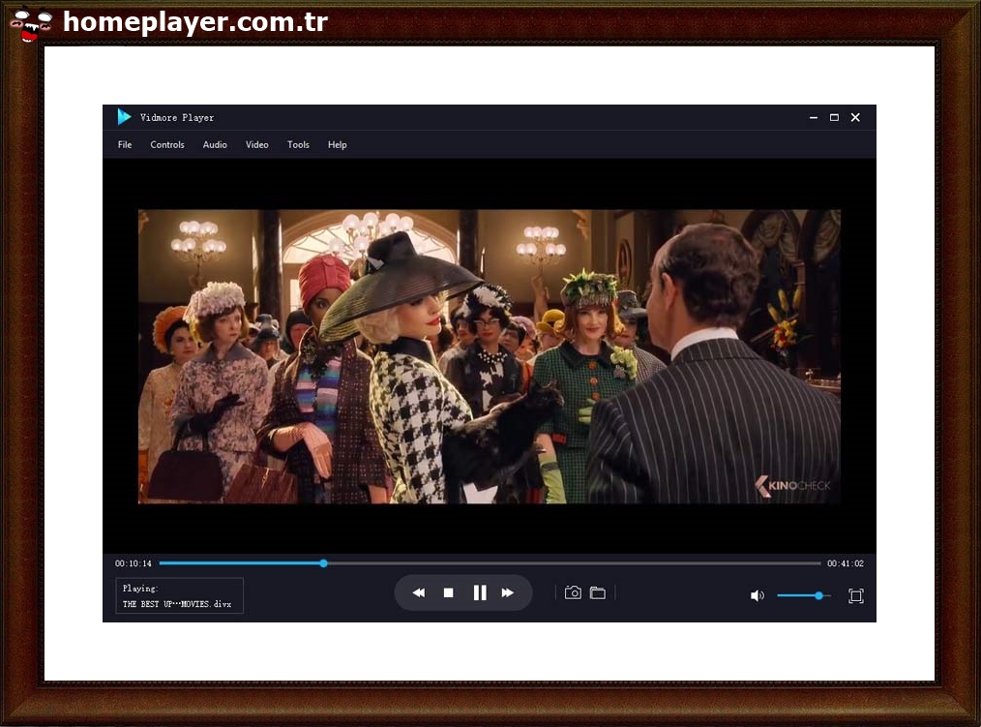Screen dimensions: 981x727
Task: Open the snapshot folder icon
Action: 598,592
